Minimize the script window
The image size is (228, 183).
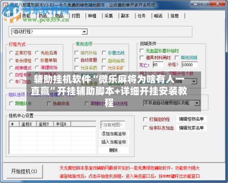coord(195,4)
